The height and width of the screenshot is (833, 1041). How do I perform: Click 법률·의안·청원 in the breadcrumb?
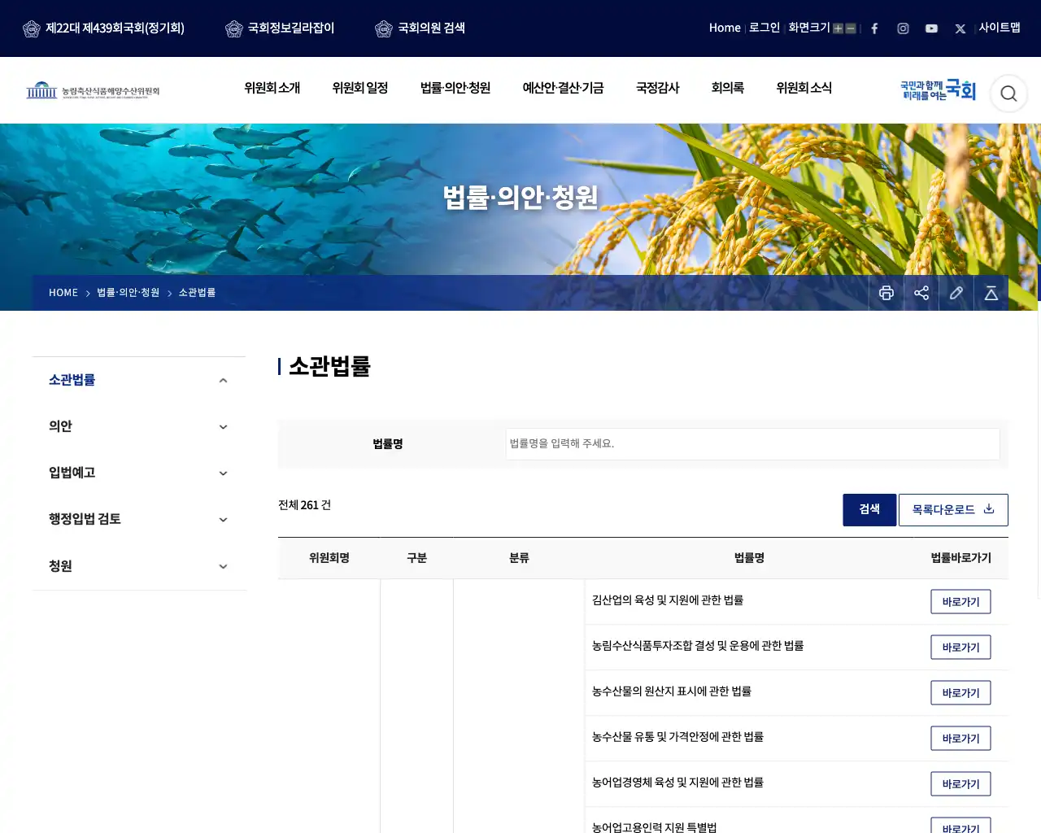point(128,293)
